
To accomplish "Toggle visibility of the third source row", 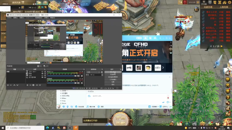I will click(x=42, y=75).
